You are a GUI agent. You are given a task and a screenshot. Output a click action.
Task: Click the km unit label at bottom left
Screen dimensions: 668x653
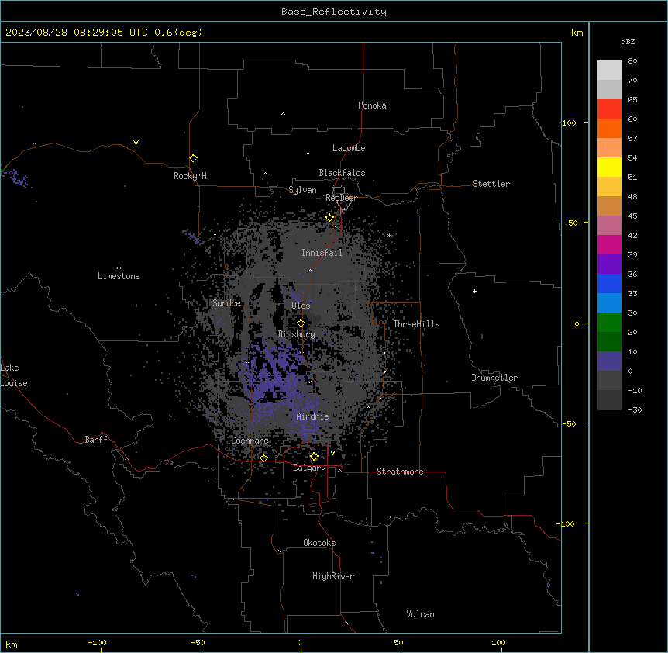[12, 644]
